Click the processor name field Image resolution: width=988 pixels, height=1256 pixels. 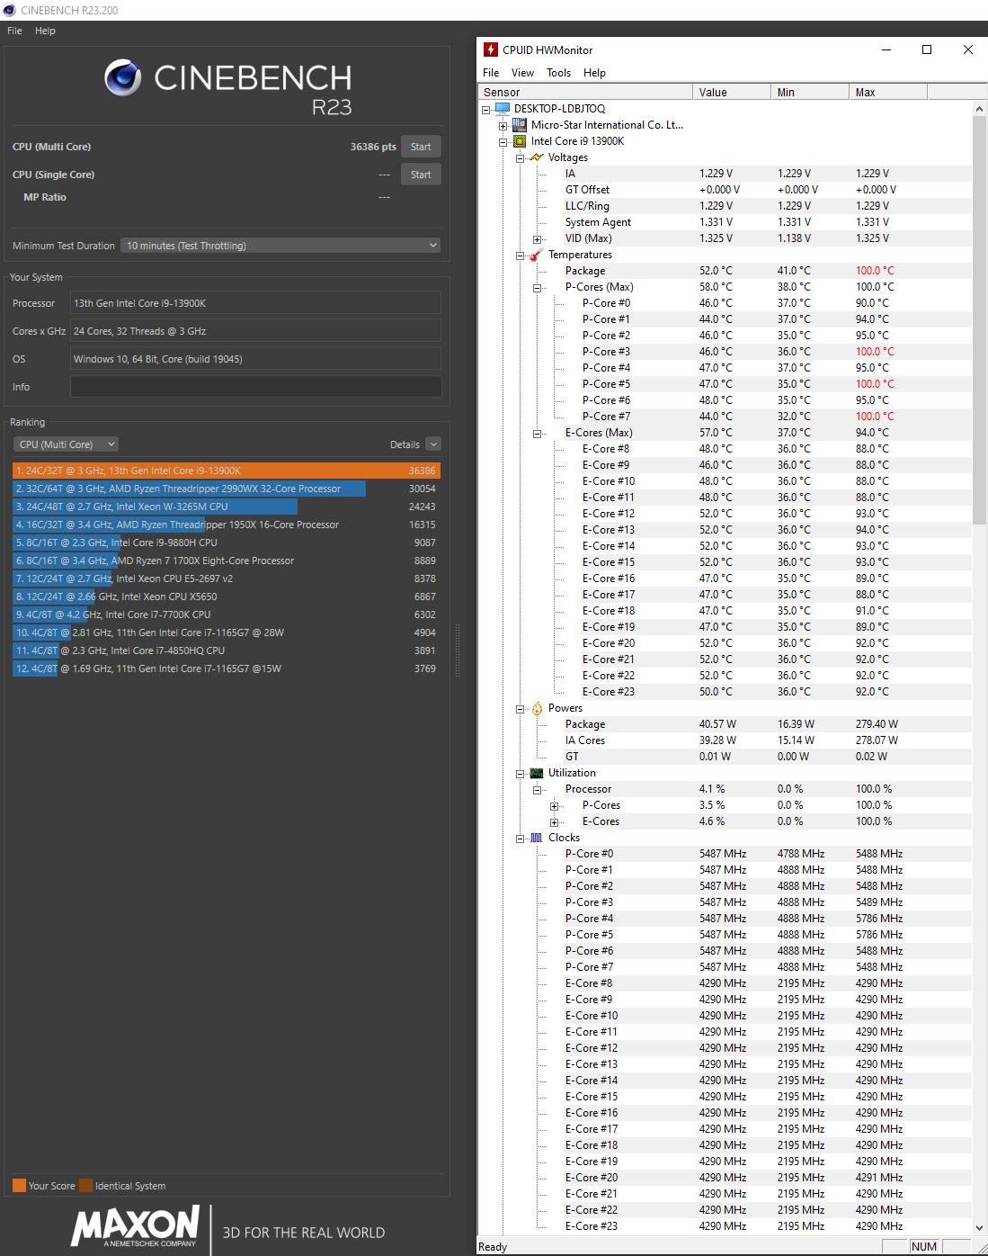click(x=255, y=303)
